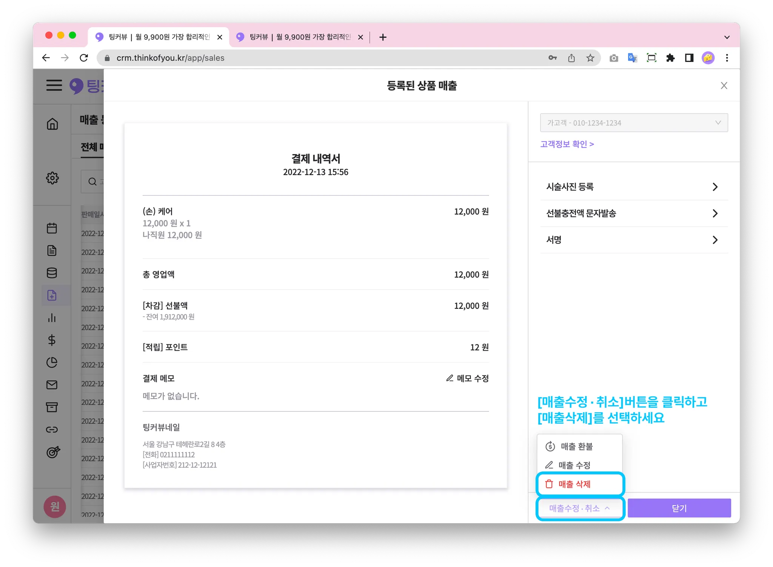The height and width of the screenshot is (567, 773).
Task: Click the bar chart statistics icon
Action: pos(52,318)
